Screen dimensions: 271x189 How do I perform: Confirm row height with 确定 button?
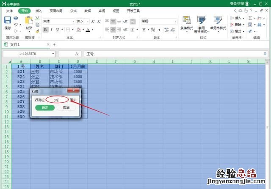click(45, 108)
